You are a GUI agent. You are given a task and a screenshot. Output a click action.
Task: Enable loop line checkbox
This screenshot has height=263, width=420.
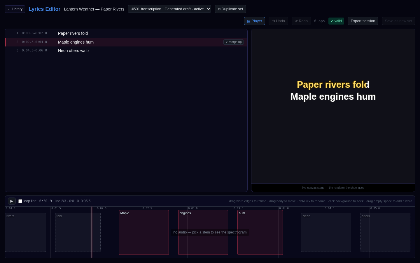(x=20, y=201)
